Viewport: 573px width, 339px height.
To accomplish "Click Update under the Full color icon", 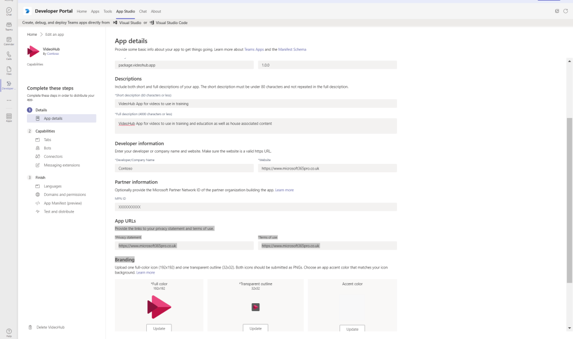I will pos(159,328).
